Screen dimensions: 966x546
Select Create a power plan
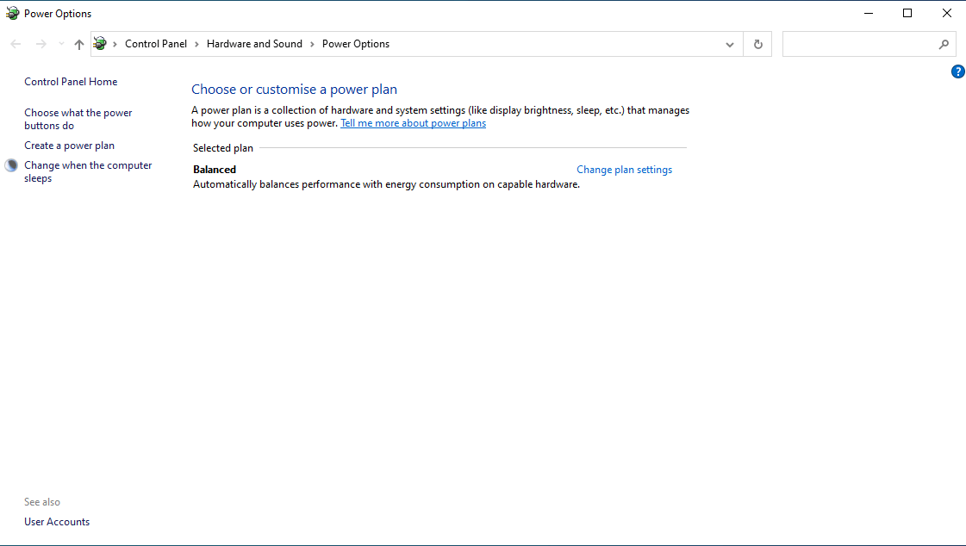pos(69,146)
